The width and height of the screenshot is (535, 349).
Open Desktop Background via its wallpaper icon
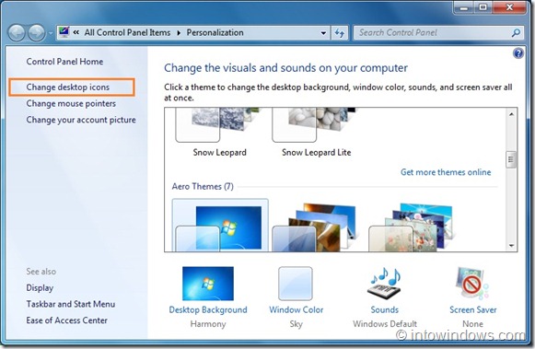coord(208,284)
